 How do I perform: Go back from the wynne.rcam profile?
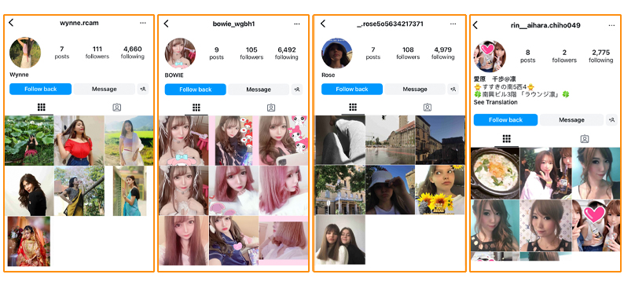tap(11, 23)
